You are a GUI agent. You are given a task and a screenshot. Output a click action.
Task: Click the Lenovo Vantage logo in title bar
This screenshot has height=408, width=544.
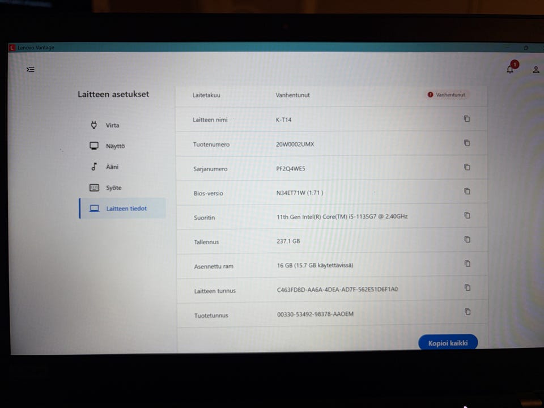[x=12, y=48]
